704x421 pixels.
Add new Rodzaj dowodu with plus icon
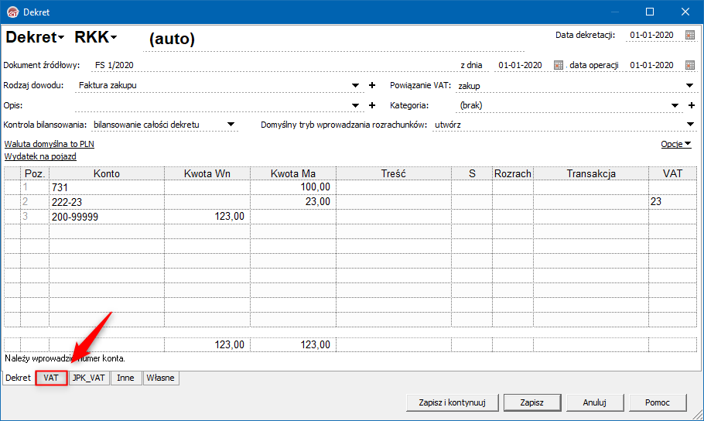click(372, 85)
